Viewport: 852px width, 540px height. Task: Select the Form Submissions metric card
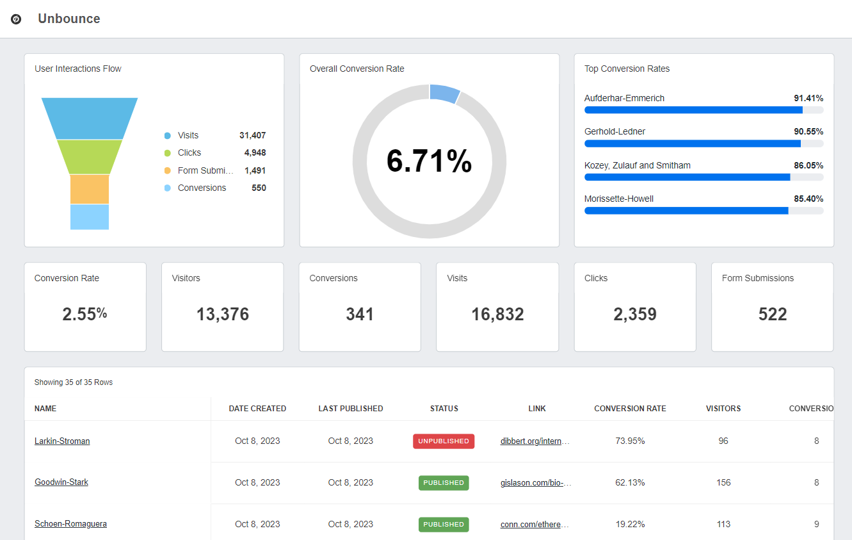(x=772, y=307)
